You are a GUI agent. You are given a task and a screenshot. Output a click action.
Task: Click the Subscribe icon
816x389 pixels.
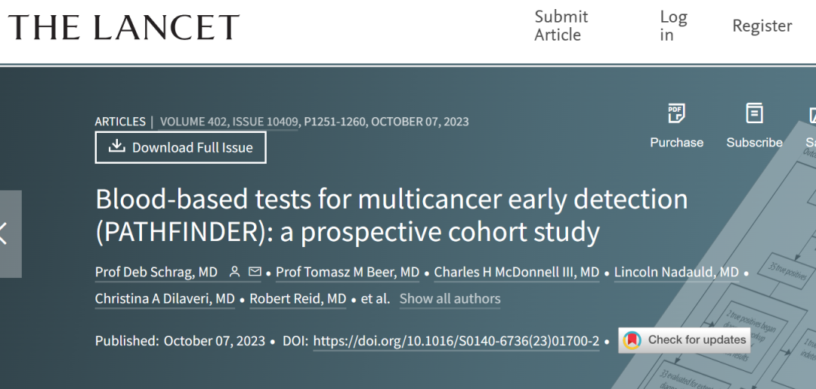click(754, 114)
